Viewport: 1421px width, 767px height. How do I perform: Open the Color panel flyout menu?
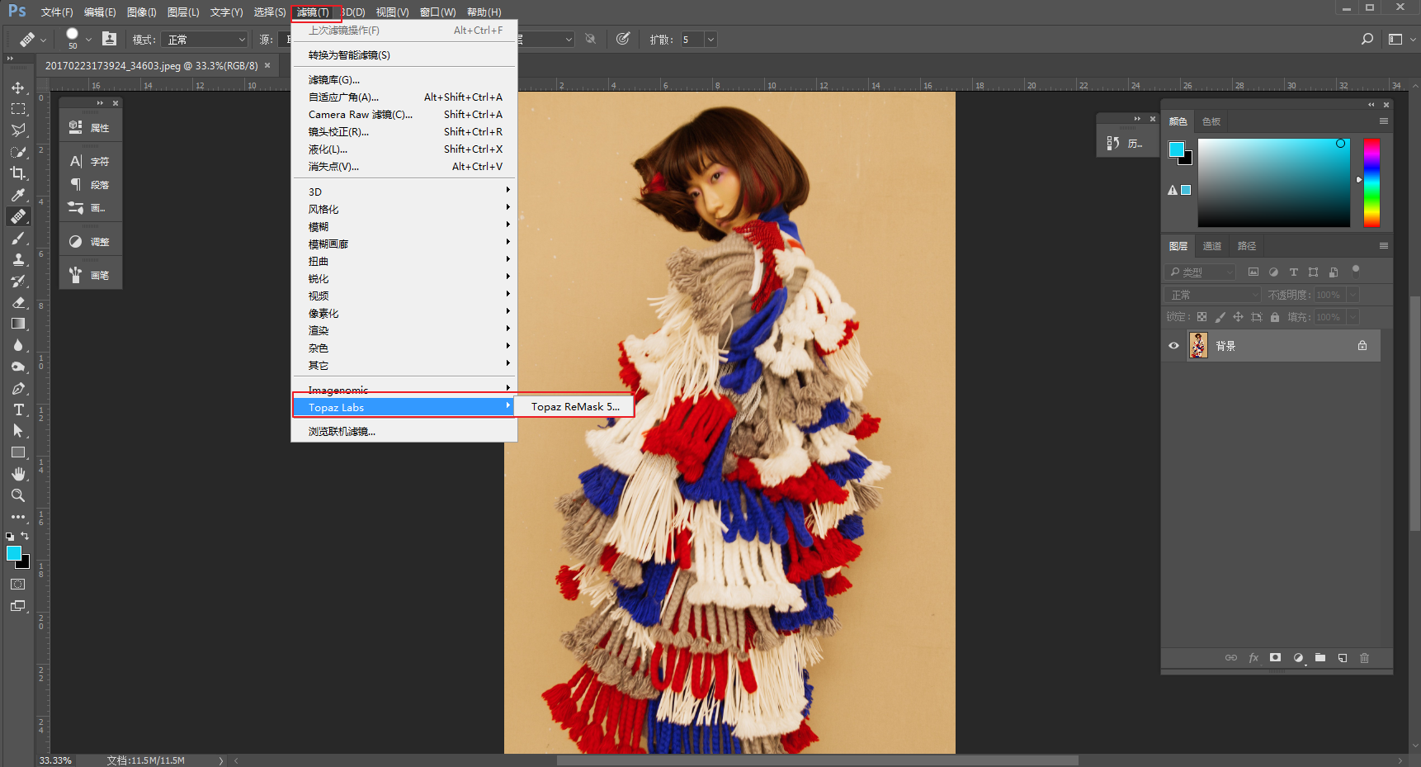click(1384, 121)
